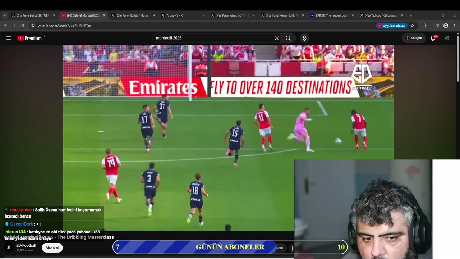Open the ED-Football channel avatar
Screen dimensions: 460x259
(x=9, y=247)
